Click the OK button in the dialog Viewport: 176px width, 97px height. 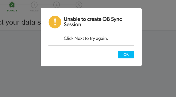point(126,55)
